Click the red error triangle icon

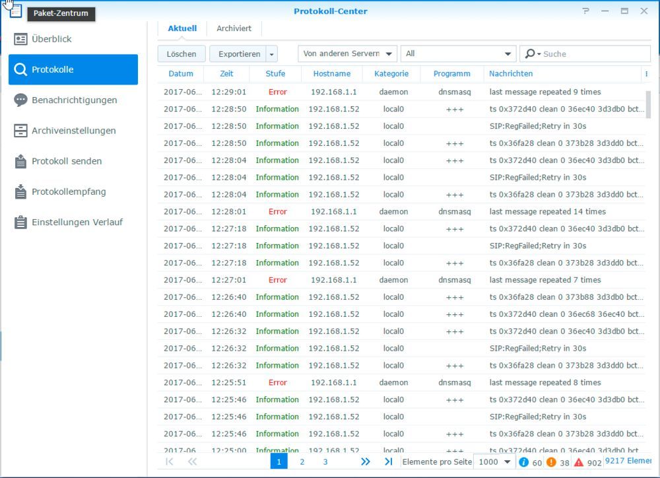[578, 463]
